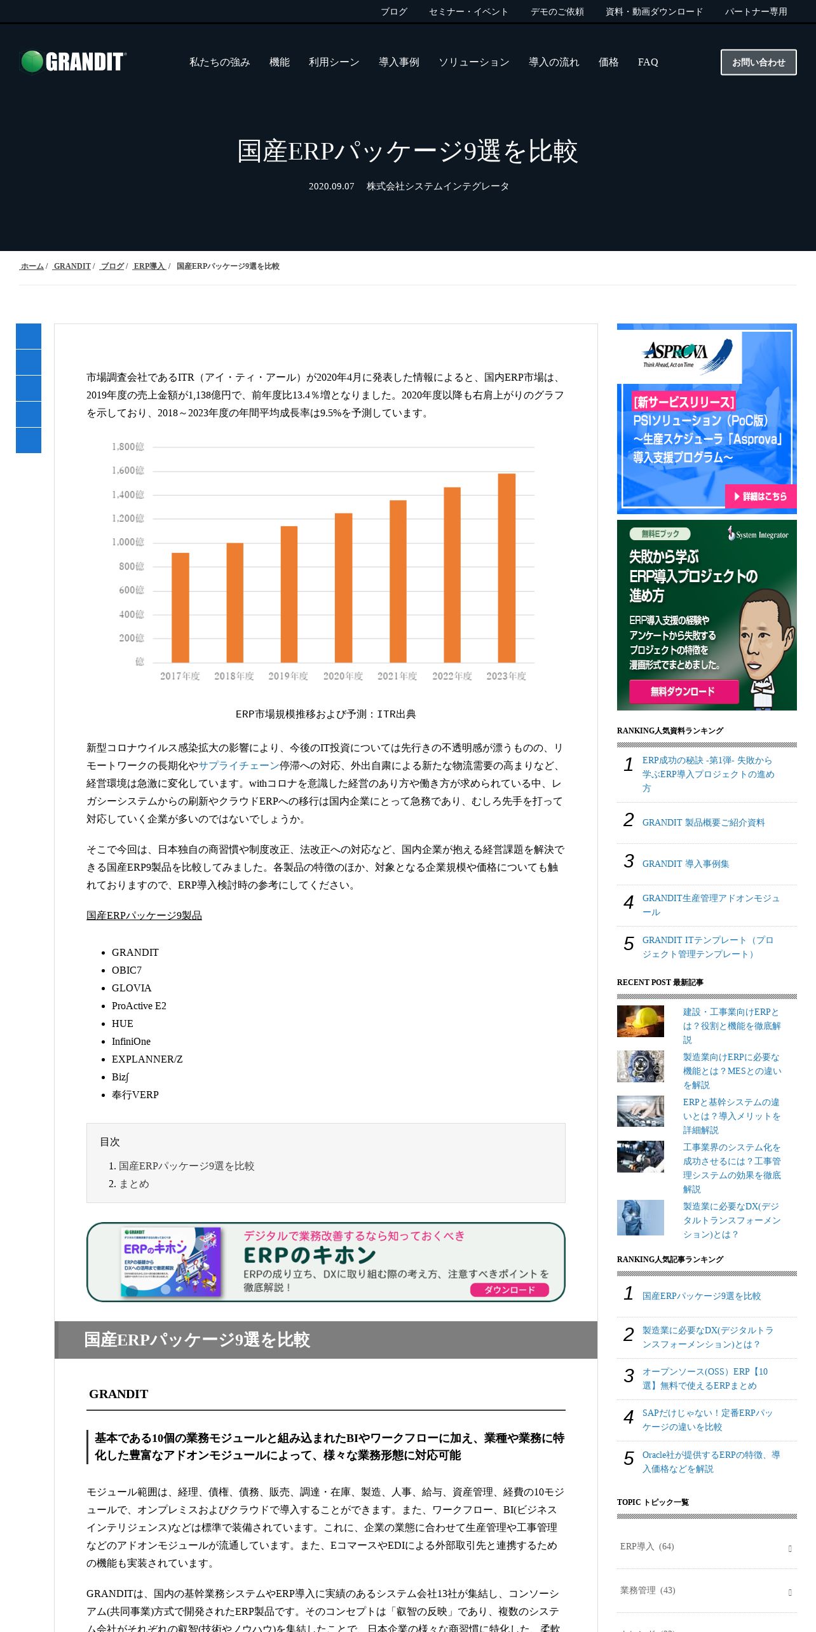Click the top blue share button

[29, 336]
